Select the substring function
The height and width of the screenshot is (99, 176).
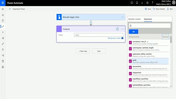tap(149, 49)
